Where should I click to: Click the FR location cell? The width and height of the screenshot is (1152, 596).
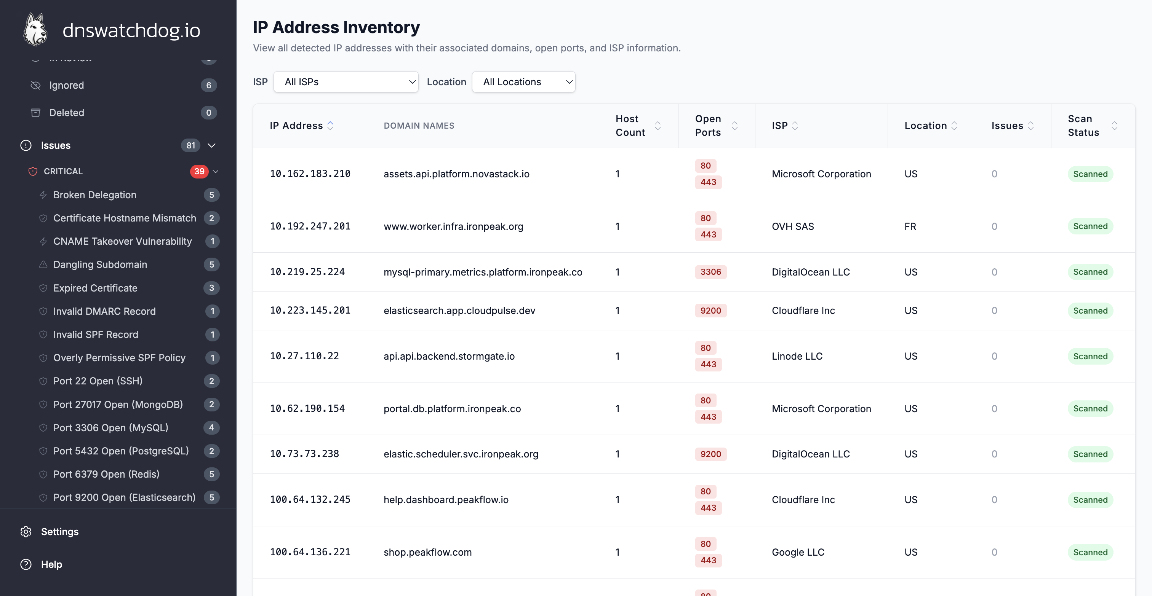[x=910, y=226]
